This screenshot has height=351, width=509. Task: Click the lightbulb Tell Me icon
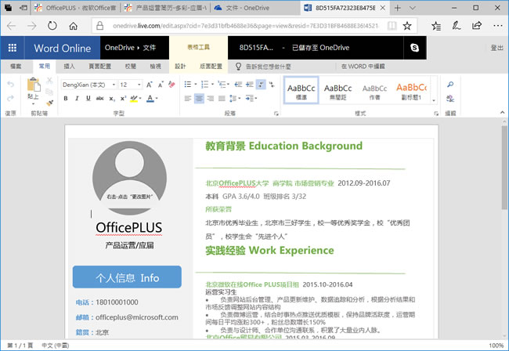point(238,67)
